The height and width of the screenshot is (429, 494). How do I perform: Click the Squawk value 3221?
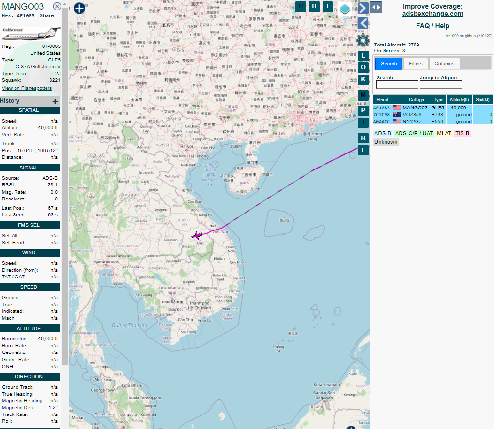55,80
